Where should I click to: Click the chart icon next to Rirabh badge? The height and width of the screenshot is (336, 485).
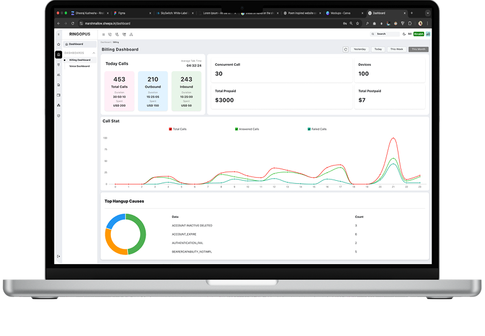(428, 34)
